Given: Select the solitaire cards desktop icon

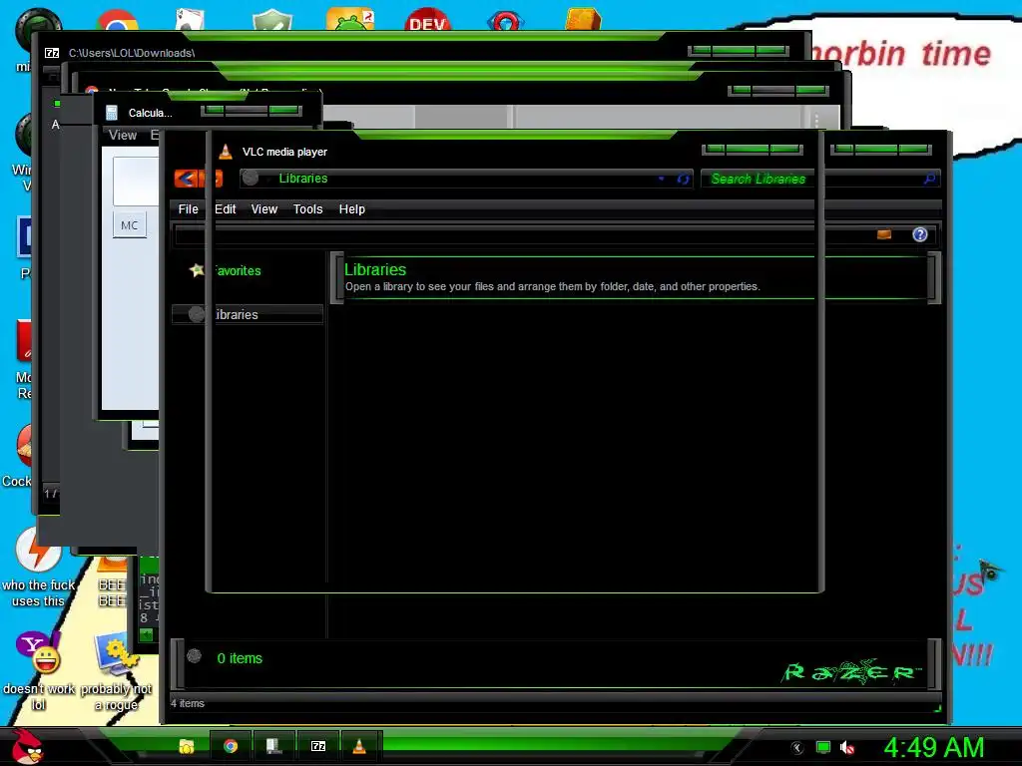Looking at the screenshot, I should click(191, 20).
